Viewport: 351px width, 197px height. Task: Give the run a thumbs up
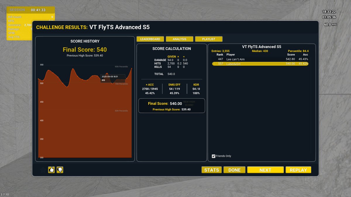[x=51, y=169]
